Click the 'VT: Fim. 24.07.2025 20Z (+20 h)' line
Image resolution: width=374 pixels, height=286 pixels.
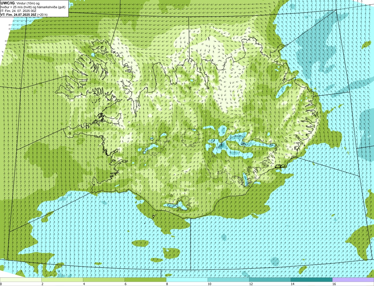[x=24, y=15]
